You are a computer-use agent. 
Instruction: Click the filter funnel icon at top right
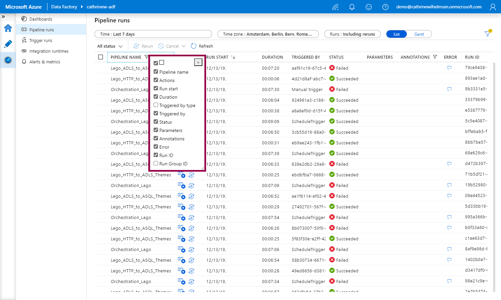pos(488,34)
